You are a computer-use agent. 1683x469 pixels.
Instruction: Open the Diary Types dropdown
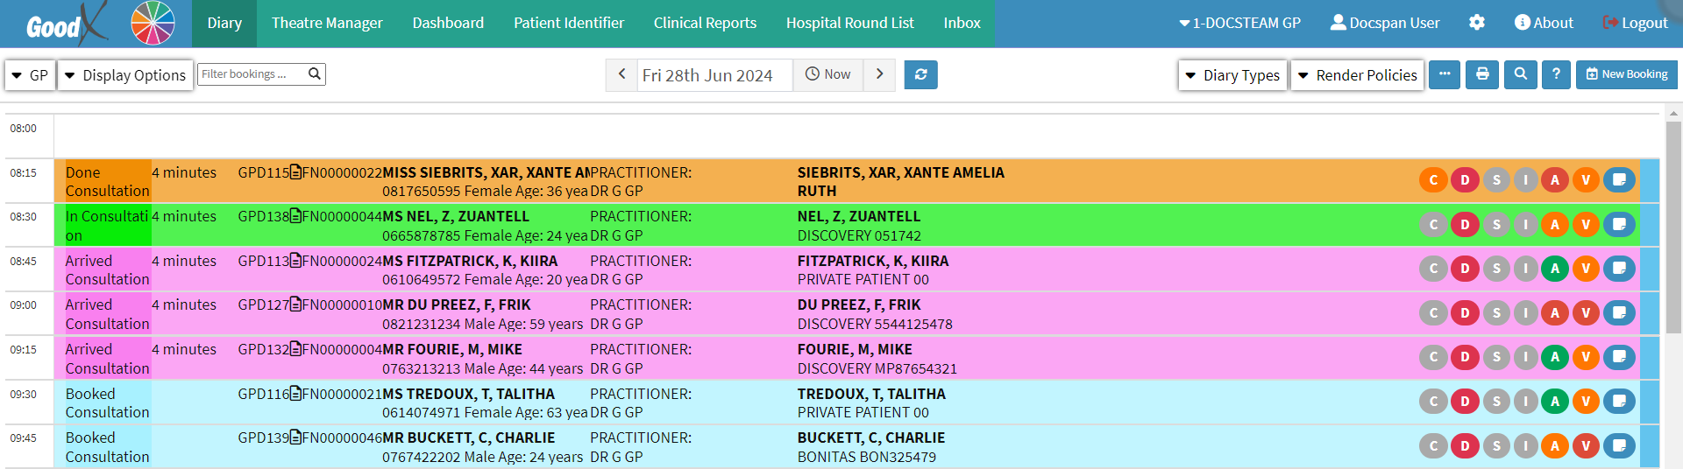pyautogui.click(x=1232, y=75)
